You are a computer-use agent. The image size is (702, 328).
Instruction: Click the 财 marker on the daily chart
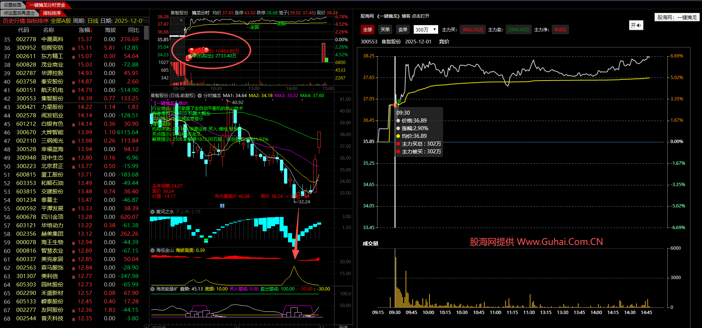pos(222,206)
